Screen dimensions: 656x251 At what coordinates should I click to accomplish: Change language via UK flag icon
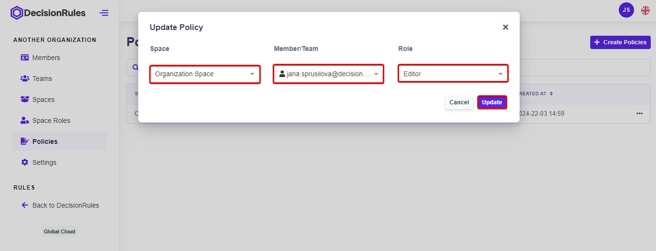tap(645, 10)
